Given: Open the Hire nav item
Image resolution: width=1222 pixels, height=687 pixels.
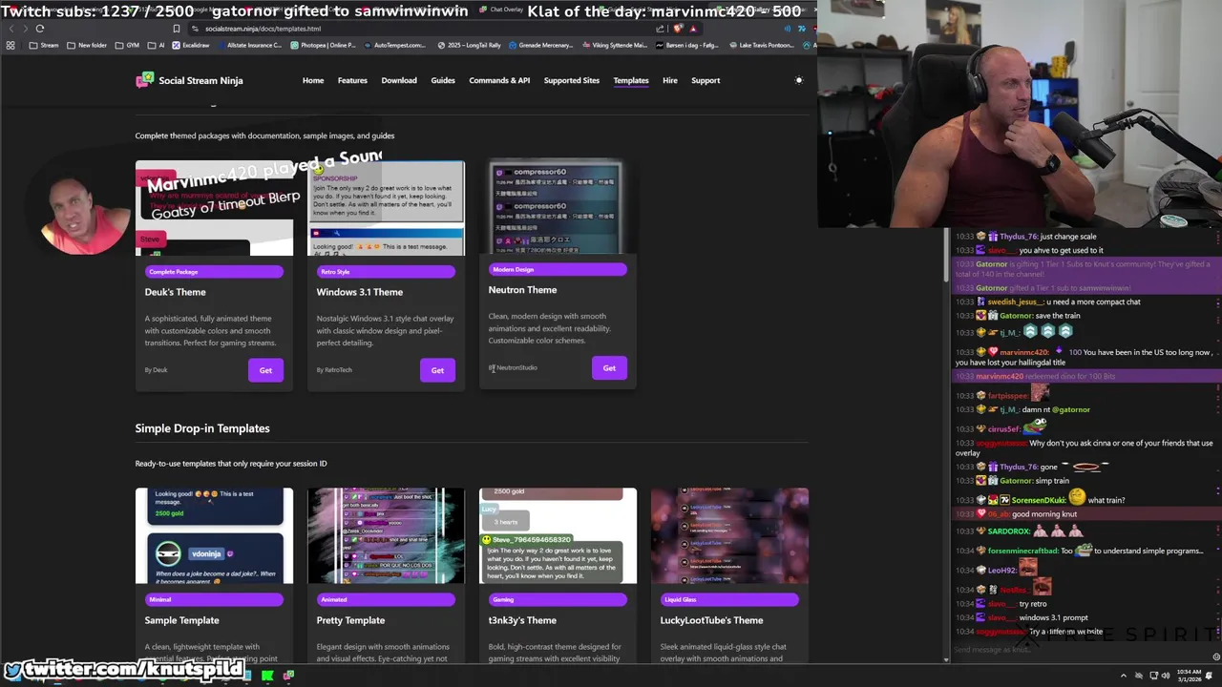Looking at the screenshot, I should (x=670, y=80).
